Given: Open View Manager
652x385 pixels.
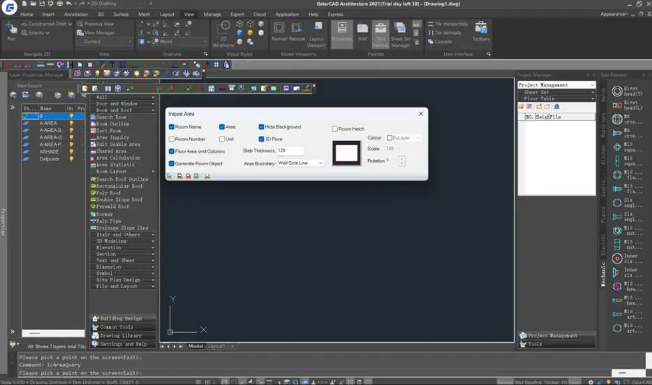Looking at the screenshot, I should pyautogui.click(x=96, y=33).
